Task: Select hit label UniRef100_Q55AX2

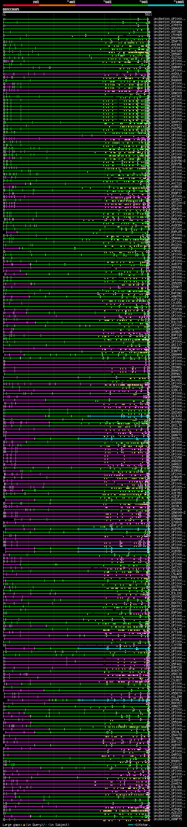Action: point(168,387)
